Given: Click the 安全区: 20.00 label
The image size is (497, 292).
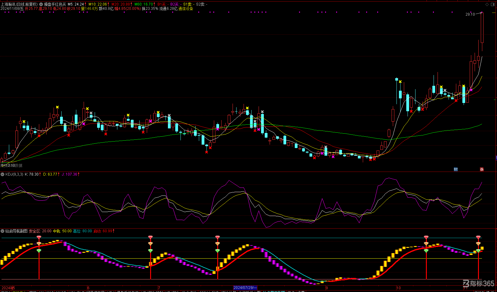Looking at the screenshot, I should click(40, 231).
